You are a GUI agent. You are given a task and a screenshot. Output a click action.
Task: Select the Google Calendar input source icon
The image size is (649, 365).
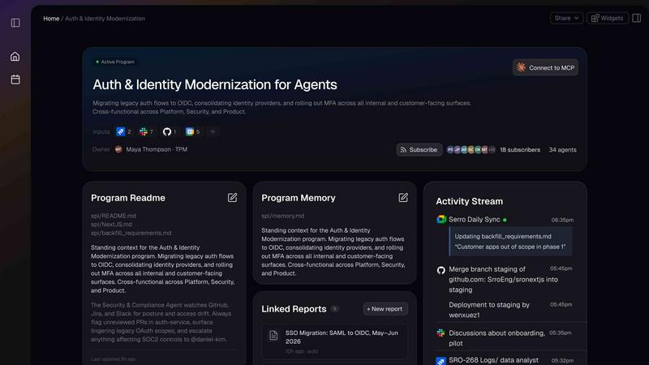coord(190,131)
